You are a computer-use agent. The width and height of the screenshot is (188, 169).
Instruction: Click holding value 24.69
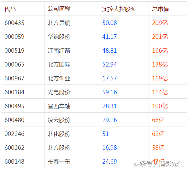click(x=109, y=161)
